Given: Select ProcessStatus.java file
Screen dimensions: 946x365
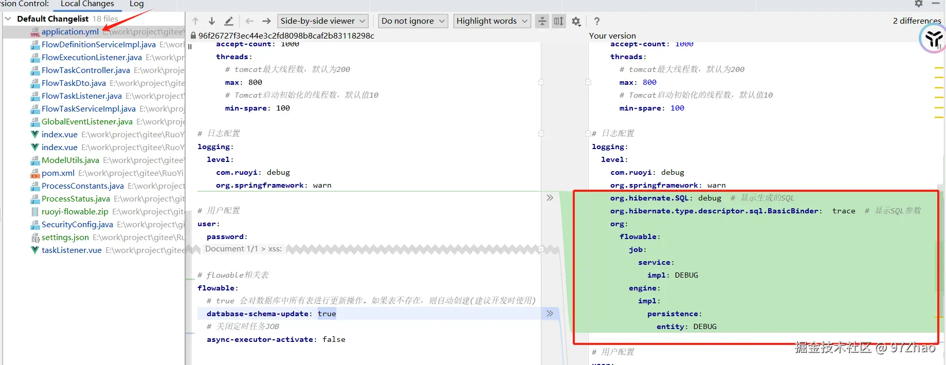Looking at the screenshot, I should [76, 198].
